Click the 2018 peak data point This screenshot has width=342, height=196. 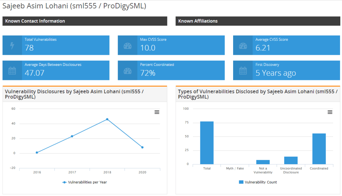pos(107,119)
